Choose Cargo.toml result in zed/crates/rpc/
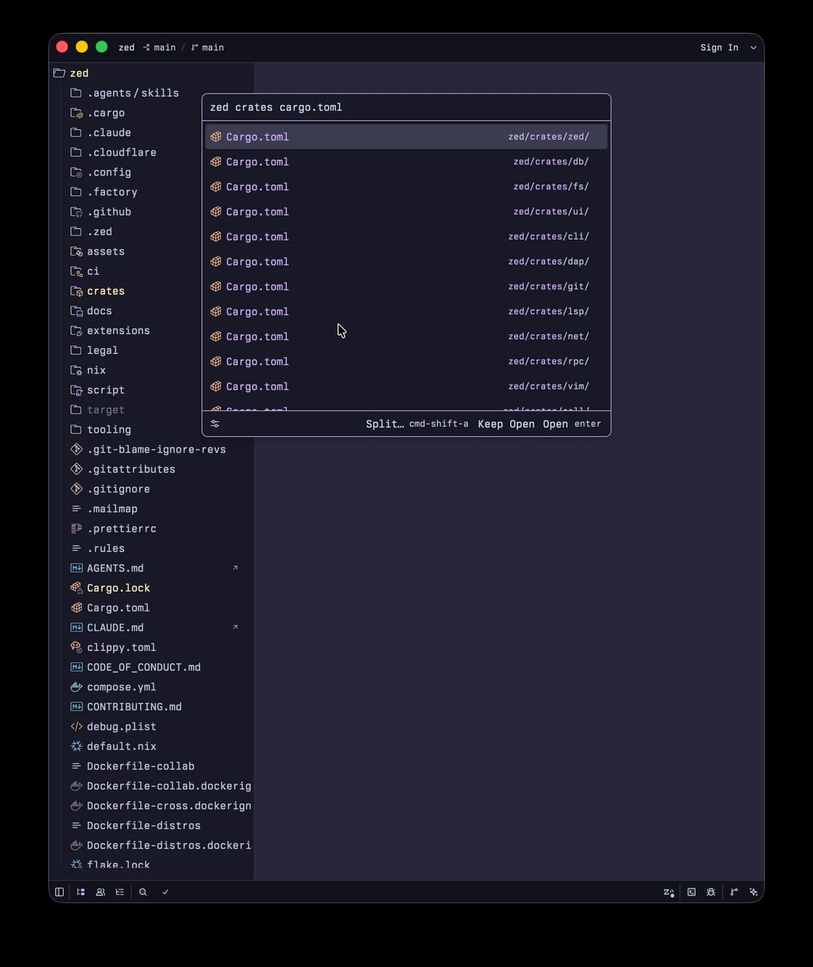The image size is (813, 967). coord(406,362)
